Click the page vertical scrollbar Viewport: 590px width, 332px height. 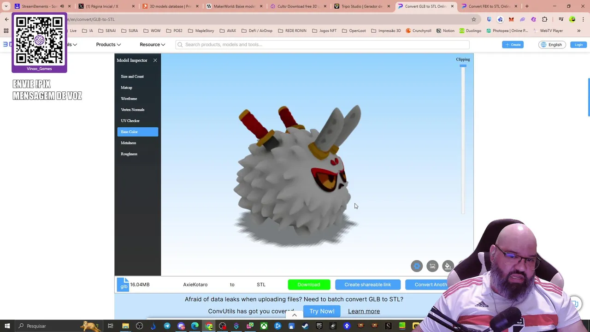coord(588,98)
